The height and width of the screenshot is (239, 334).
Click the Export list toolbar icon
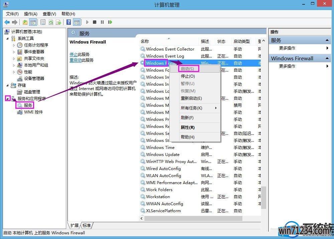coord(59,22)
